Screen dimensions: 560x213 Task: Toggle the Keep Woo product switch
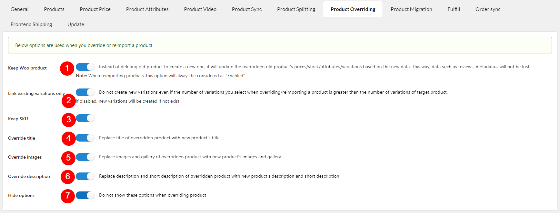coord(85,67)
